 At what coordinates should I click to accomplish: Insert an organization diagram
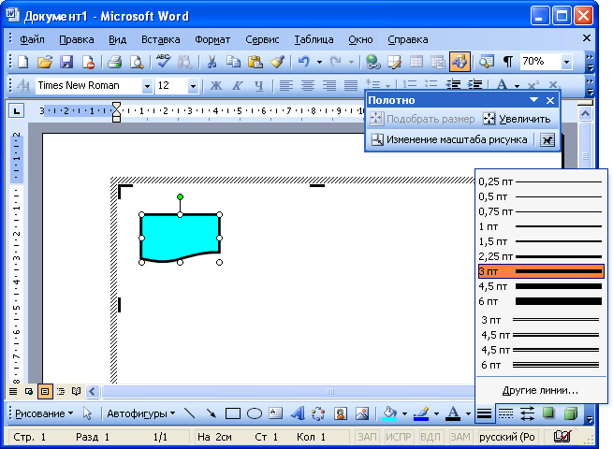point(318,413)
